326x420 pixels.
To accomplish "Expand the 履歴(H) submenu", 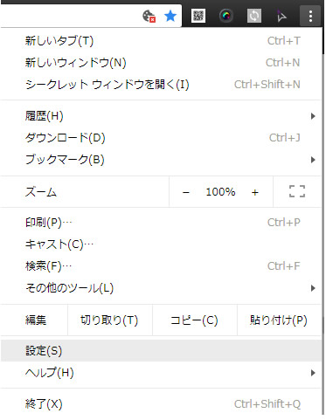I will tap(161, 116).
